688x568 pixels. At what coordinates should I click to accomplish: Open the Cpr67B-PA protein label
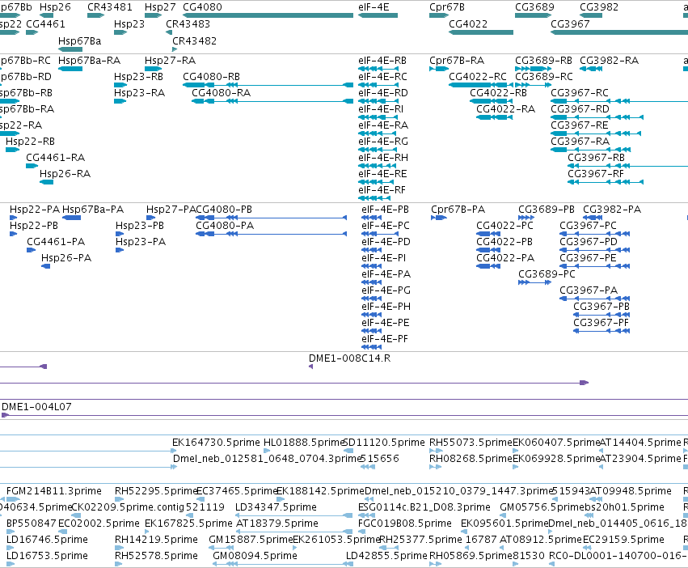click(x=458, y=209)
